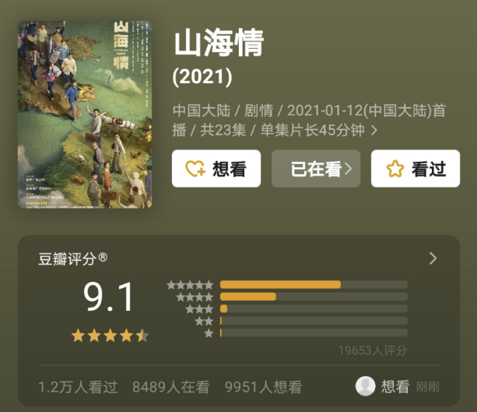Open the 9951人想看 list
The height and width of the screenshot is (412, 477).
pos(263,387)
